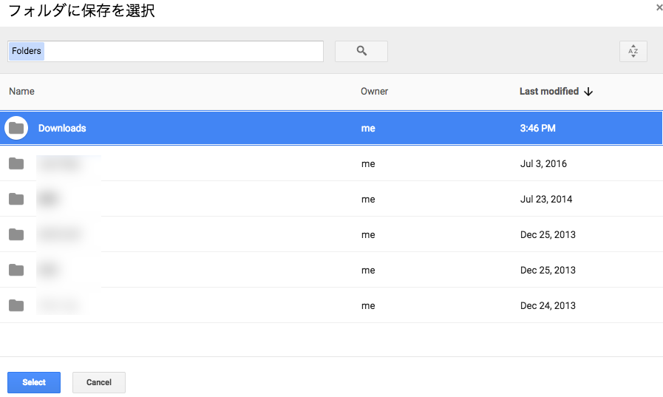This screenshot has height=397, width=663.
Task: Close the dialog with the X icon
Action: (659, 7)
